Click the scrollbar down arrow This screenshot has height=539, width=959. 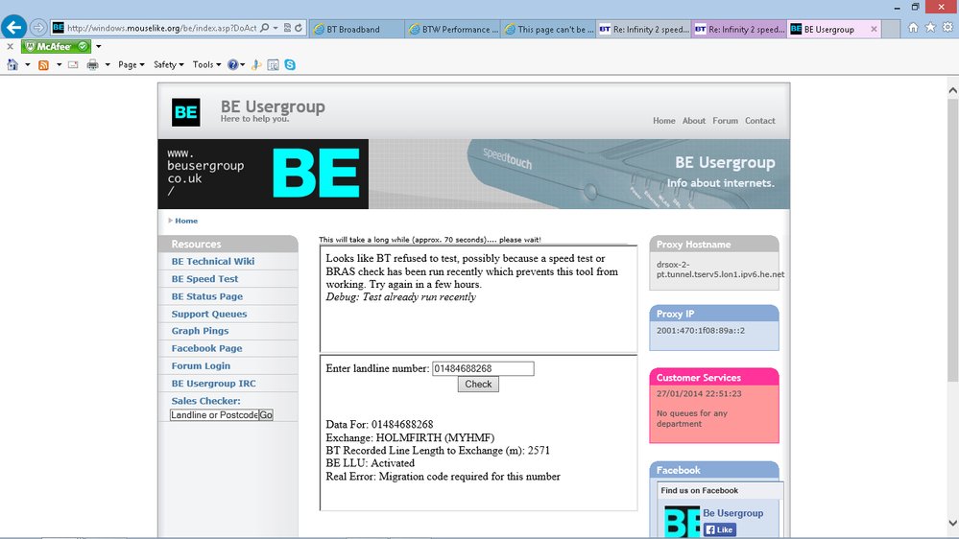tap(952, 523)
